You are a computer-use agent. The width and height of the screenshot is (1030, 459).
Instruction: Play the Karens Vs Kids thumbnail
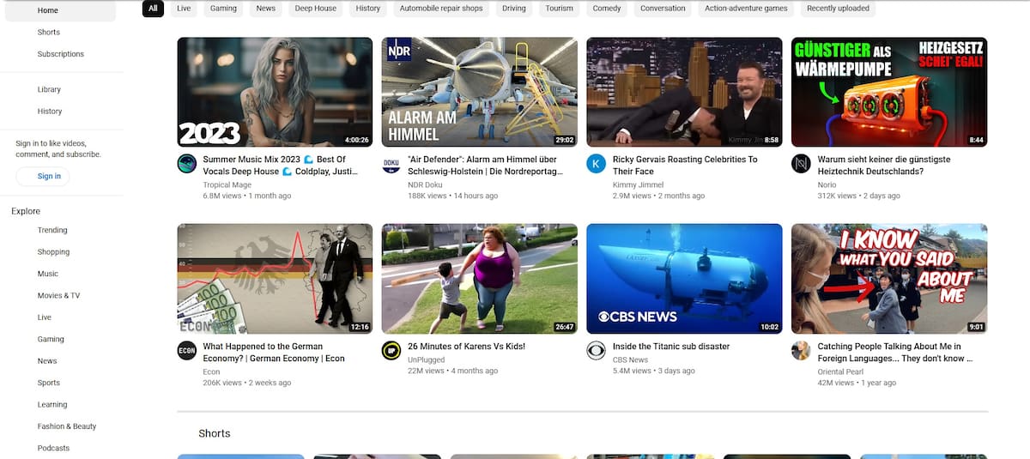click(x=480, y=279)
